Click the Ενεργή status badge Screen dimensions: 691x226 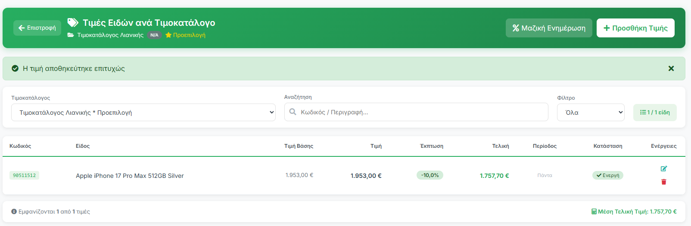pos(607,175)
